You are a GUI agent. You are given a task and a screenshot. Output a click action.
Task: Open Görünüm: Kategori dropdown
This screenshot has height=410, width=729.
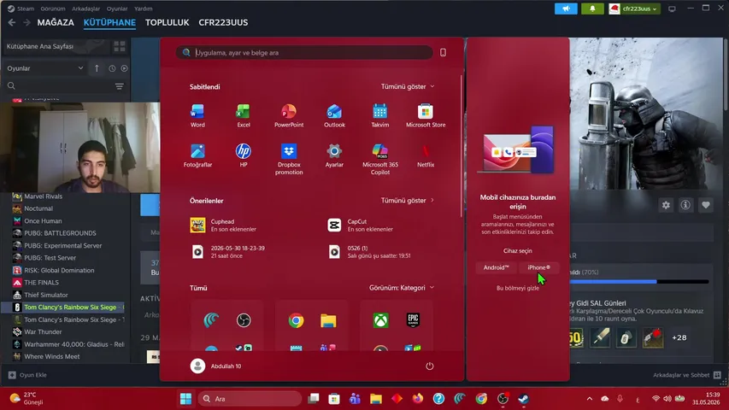[401, 288]
